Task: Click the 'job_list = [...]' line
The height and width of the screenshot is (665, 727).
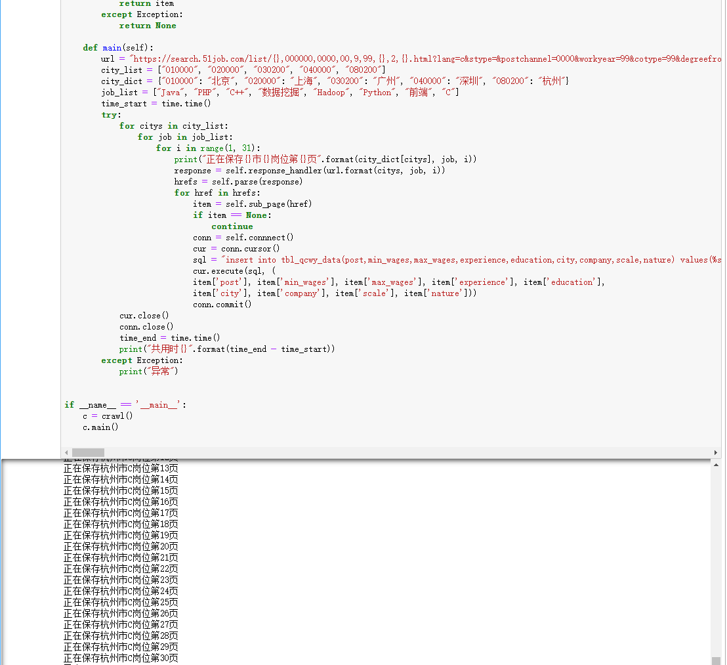Action: (x=280, y=93)
